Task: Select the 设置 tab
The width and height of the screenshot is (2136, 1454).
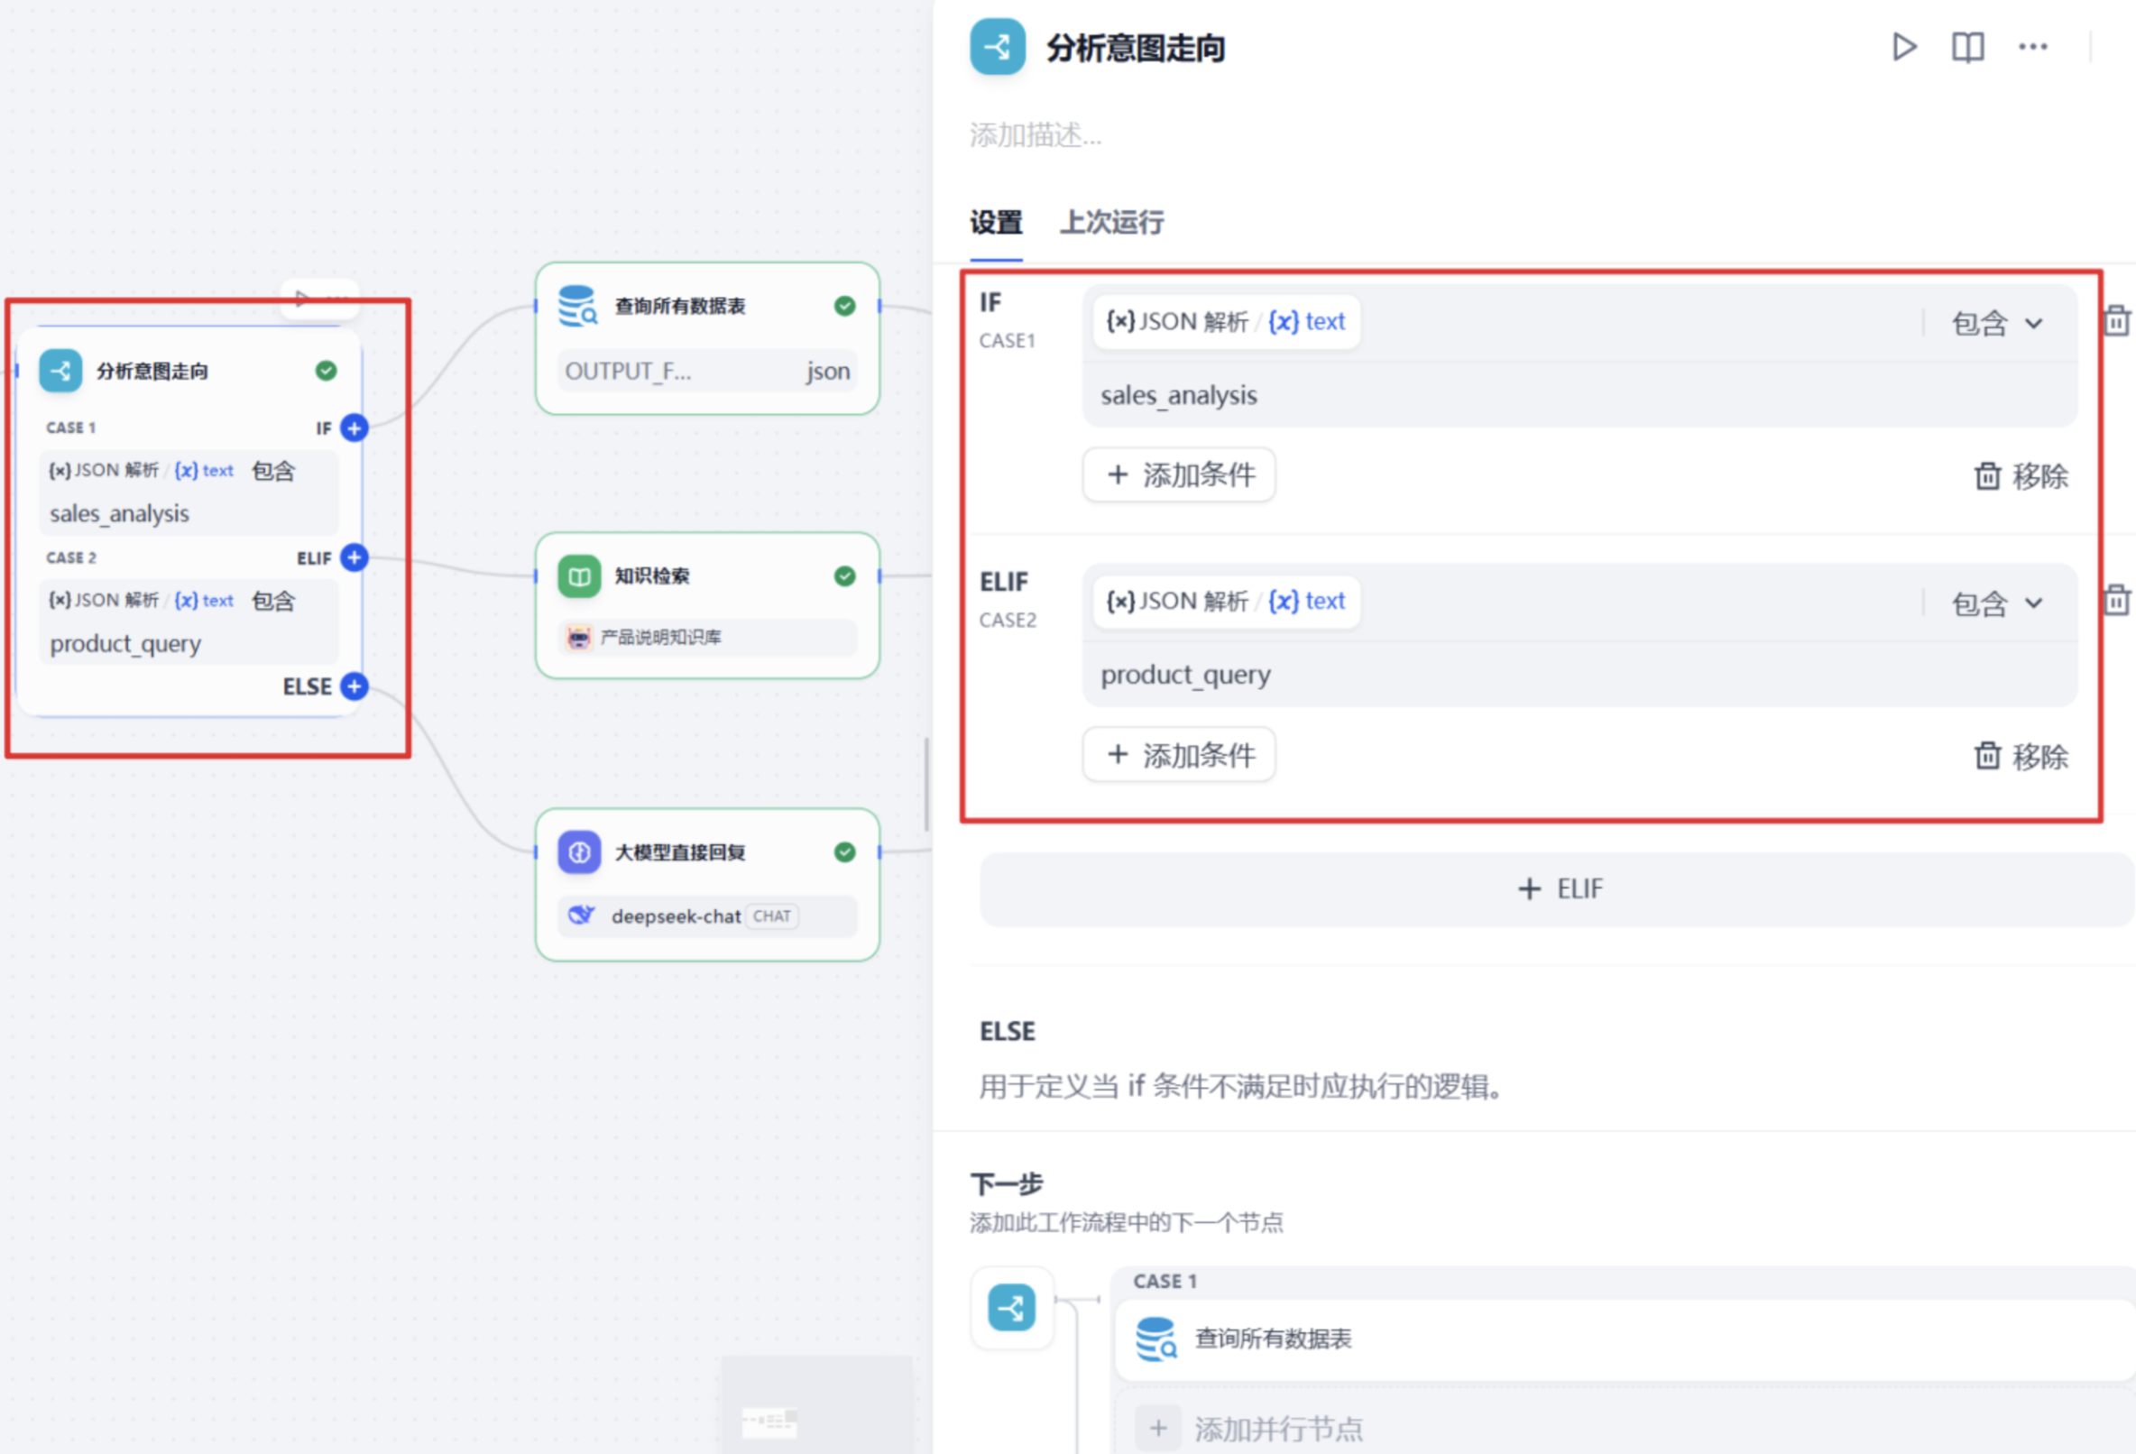Action: (997, 222)
